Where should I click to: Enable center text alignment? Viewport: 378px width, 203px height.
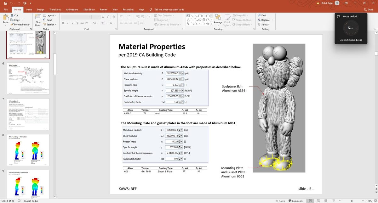[x=126, y=22]
